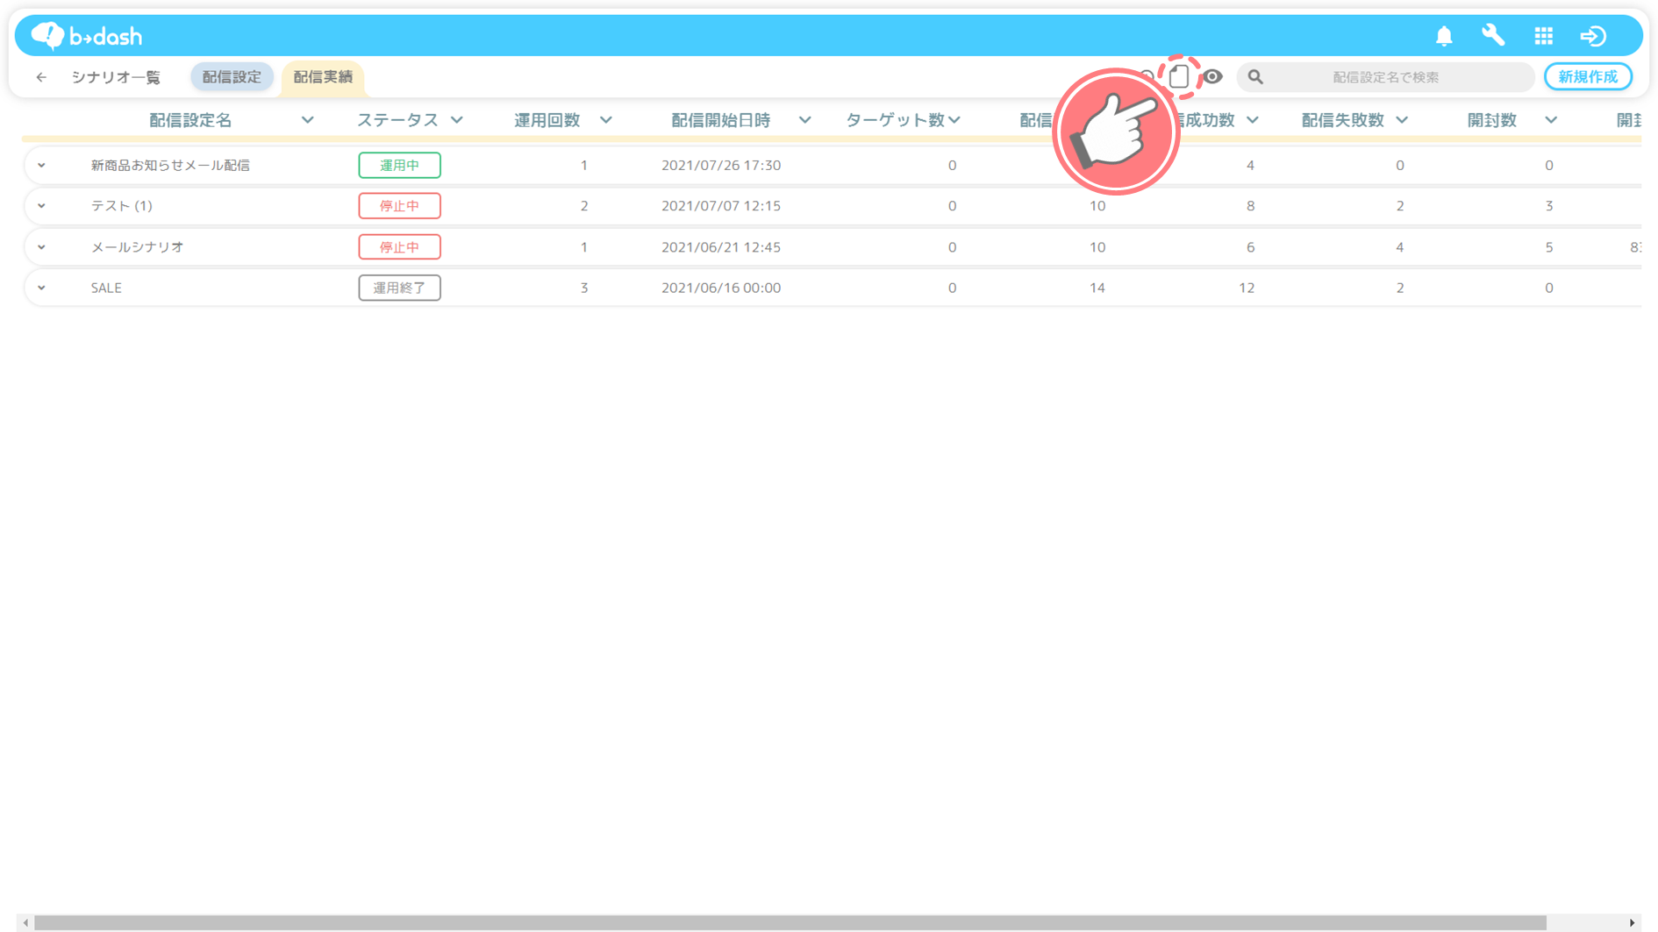Click the logout arrow icon
This screenshot has height=932, width=1658.
[x=1593, y=36]
